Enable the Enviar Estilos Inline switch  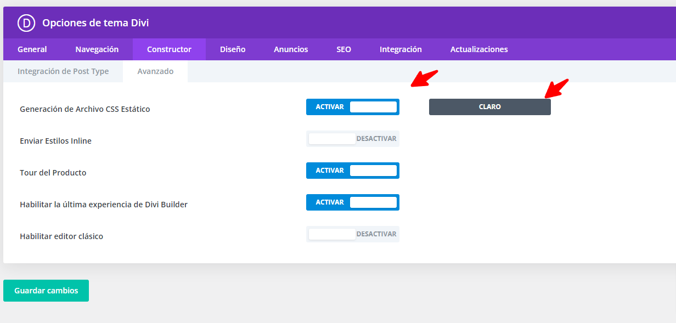tap(353, 139)
